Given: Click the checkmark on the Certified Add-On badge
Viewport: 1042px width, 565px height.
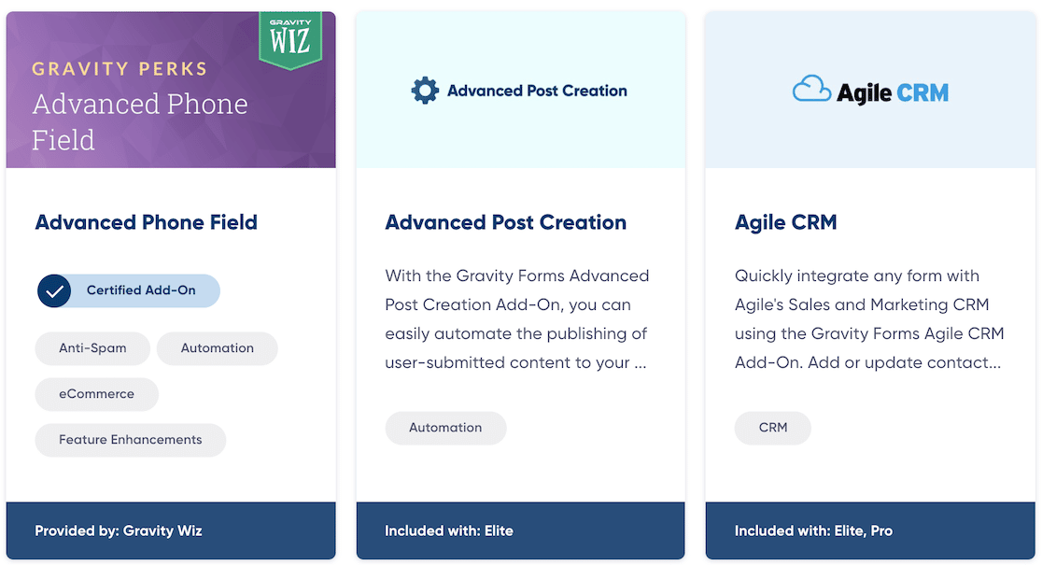Looking at the screenshot, I should 54,290.
